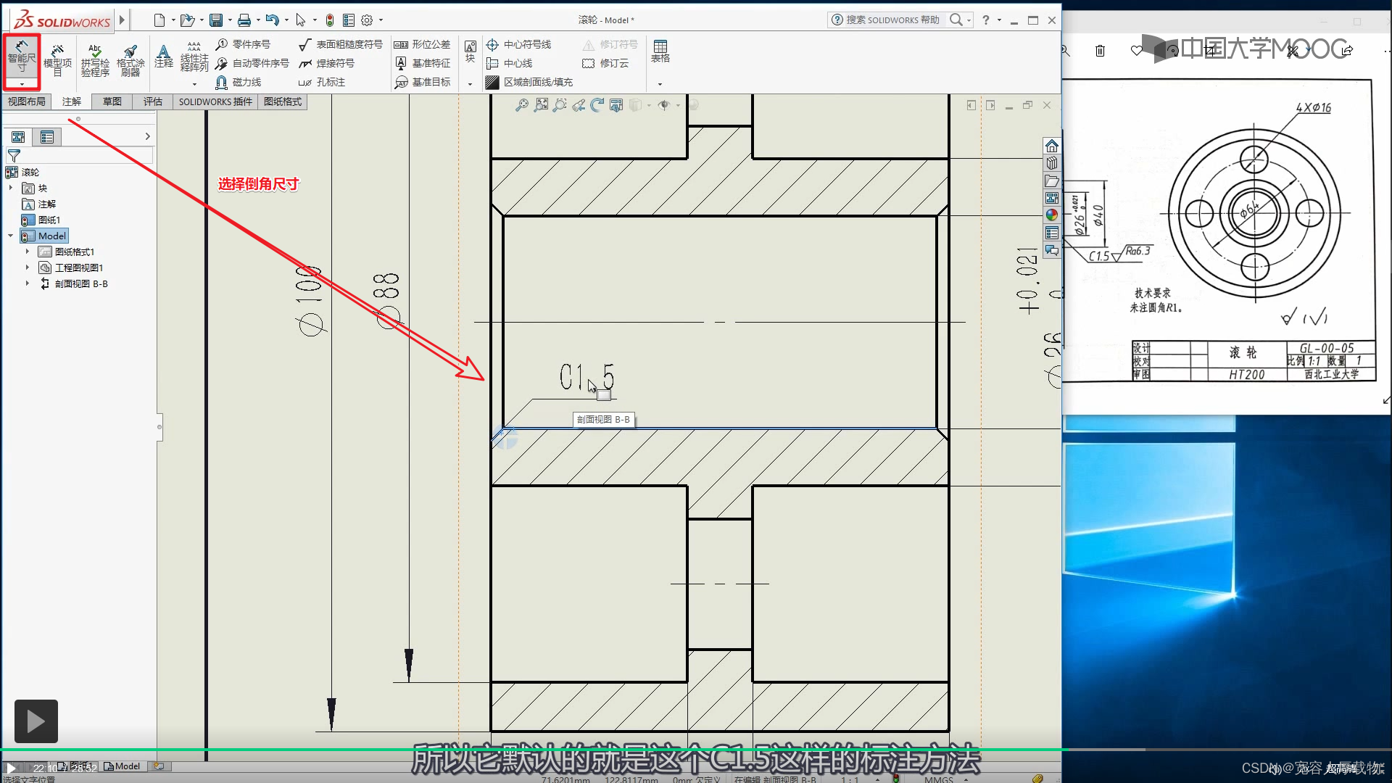Open the Options gear icon

click(x=367, y=20)
